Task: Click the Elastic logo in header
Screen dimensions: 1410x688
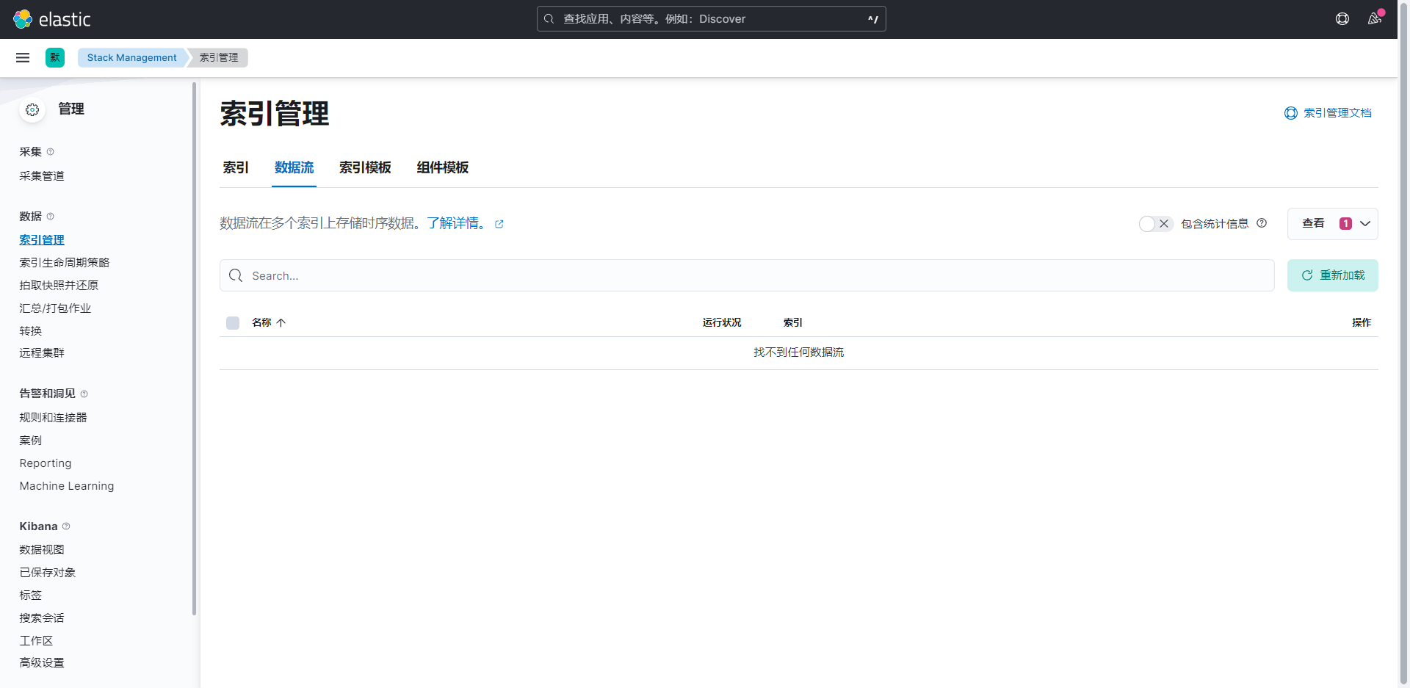Action: (x=51, y=19)
